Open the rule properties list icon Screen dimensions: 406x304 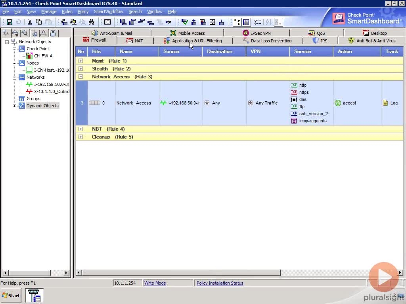coord(107,22)
